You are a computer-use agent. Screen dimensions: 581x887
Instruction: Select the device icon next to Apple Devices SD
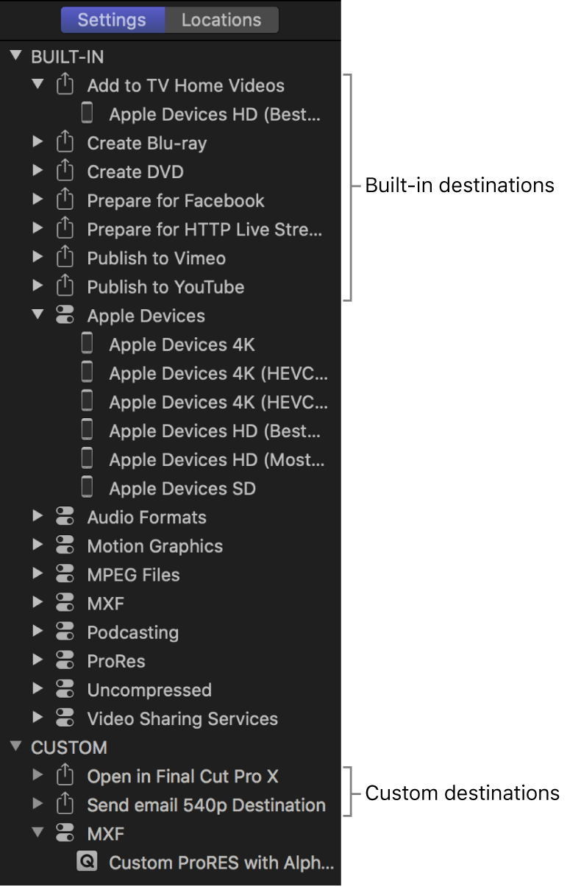87,488
